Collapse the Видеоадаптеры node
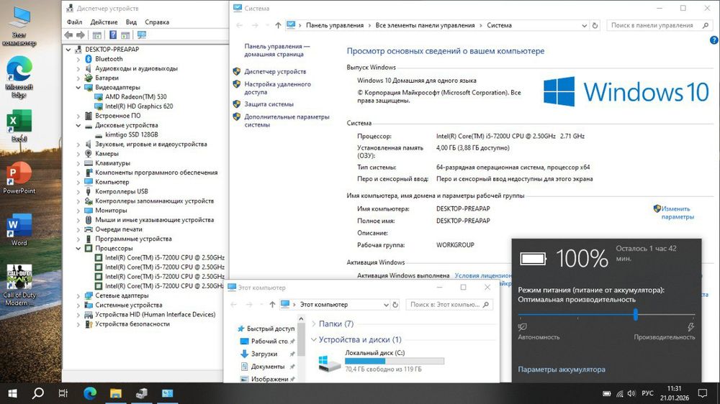Image resolution: width=720 pixels, height=404 pixels. point(78,87)
